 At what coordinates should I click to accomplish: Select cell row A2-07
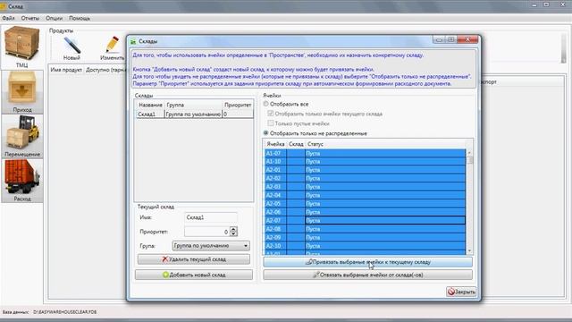pyautogui.click(x=365, y=221)
